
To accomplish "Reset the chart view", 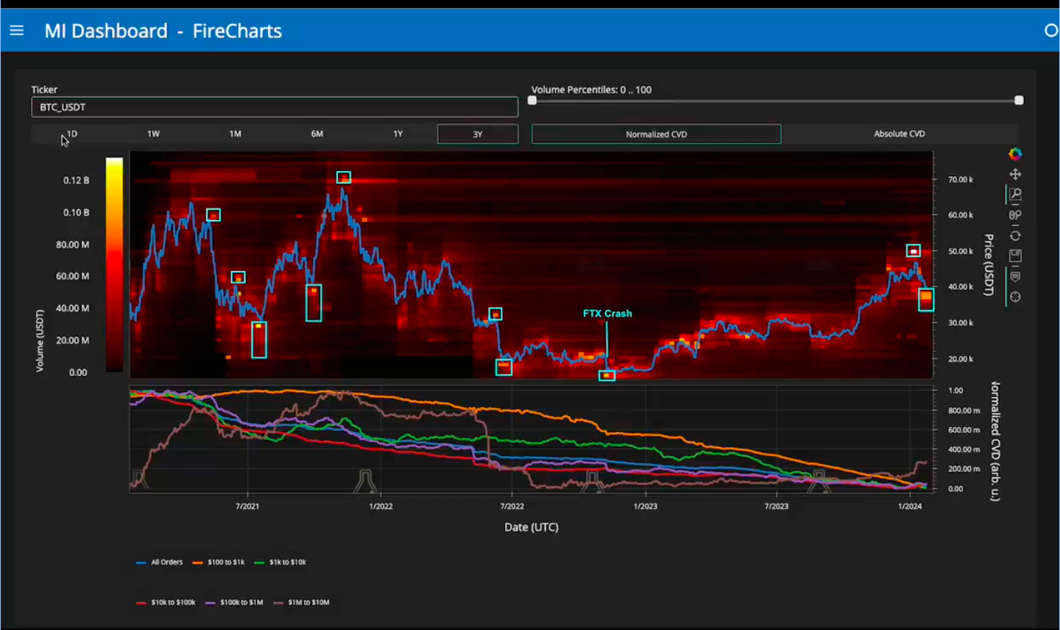I will tap(1015, 236).
